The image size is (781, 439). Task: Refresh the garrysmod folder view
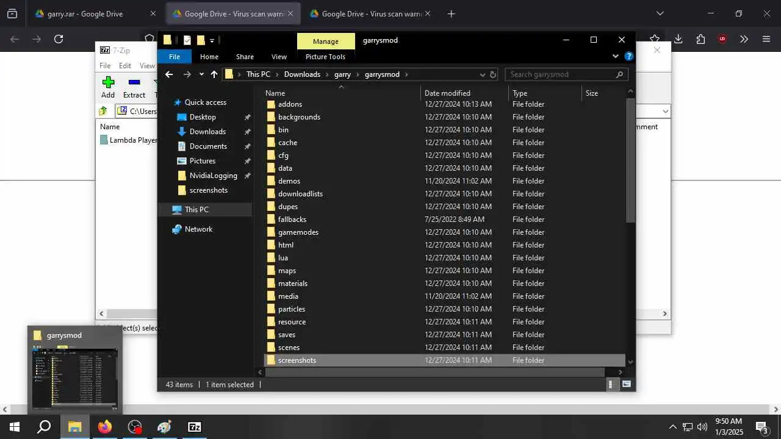pos(493,74)
